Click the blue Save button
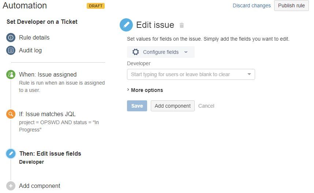This screenshot has width=314, height=193. click(x=137, y=106)
